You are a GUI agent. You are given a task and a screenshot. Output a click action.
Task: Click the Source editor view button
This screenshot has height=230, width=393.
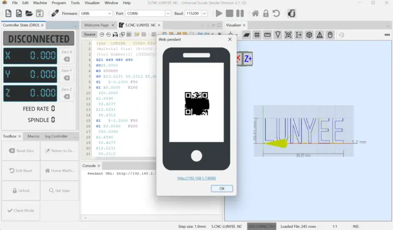pyautogui.click(x=90, y=34)
